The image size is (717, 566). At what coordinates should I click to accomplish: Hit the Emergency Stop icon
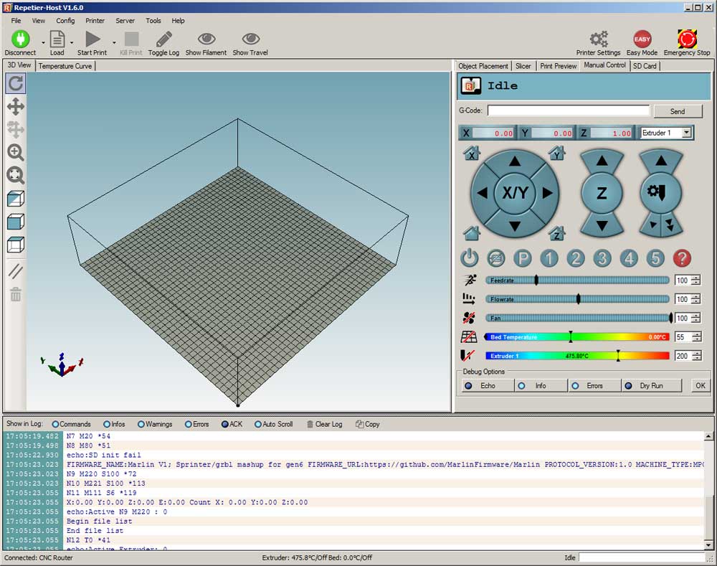(687, 39)
